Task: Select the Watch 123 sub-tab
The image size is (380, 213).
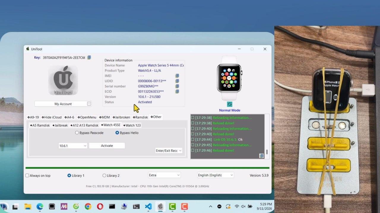Action: pyautogui.click(x=132, y=125)
